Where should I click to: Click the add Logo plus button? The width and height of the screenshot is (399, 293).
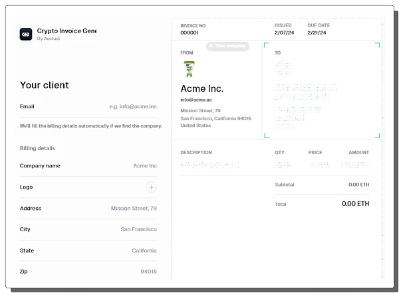point(151,187)
